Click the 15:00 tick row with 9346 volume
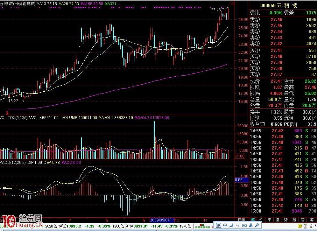 tap(283, 211)
